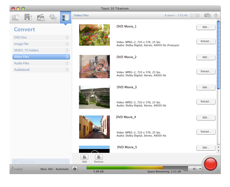Select the Video project category icon
This screenshot has width=230, height=187.
(x=41, y=18)
